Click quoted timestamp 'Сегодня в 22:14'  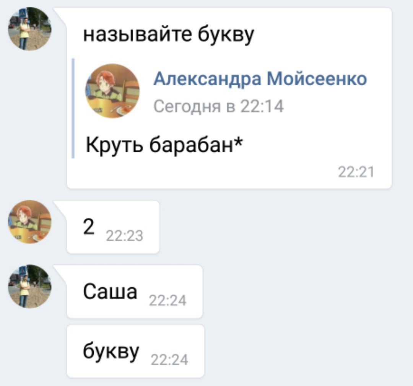point(219,106)
